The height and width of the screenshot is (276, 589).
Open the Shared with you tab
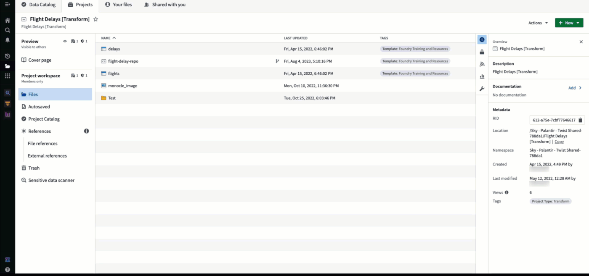[164, 5]
